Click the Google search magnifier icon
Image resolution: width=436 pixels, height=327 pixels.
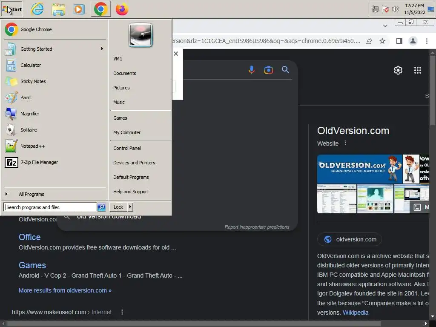pyautogui.click(x=285, y=69)
